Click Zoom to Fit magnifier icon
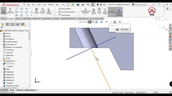This screenshot has height=96, width=172. pos(80,22)
